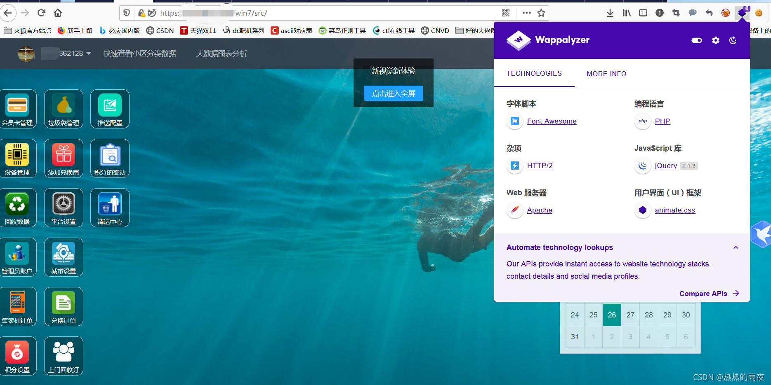Click the browser downloads arrow icon
771x385 pixels.
coord(610,13)
